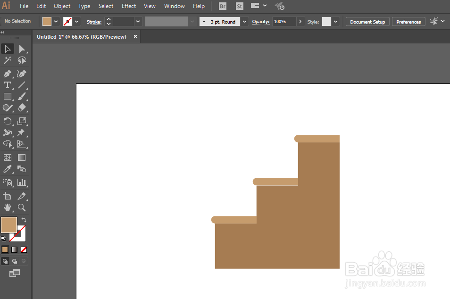Open Adobe Stock (St) icon

[239, 6]
